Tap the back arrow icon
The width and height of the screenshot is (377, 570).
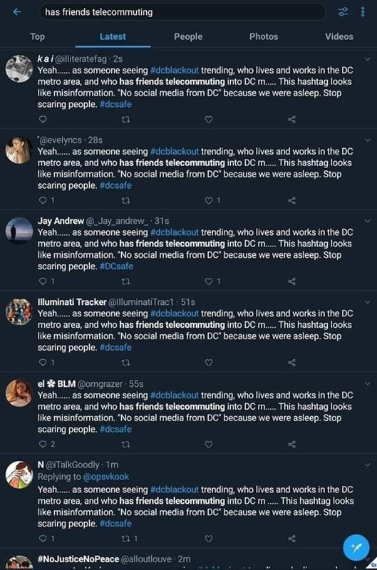click(17, 12)
